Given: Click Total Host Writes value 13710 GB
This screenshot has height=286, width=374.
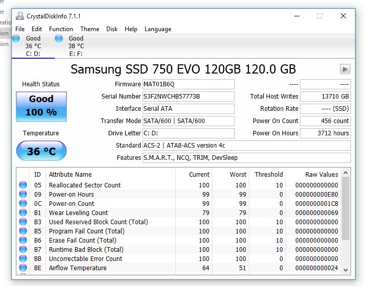Looking at the screenshot, I should tap(325, 97).
